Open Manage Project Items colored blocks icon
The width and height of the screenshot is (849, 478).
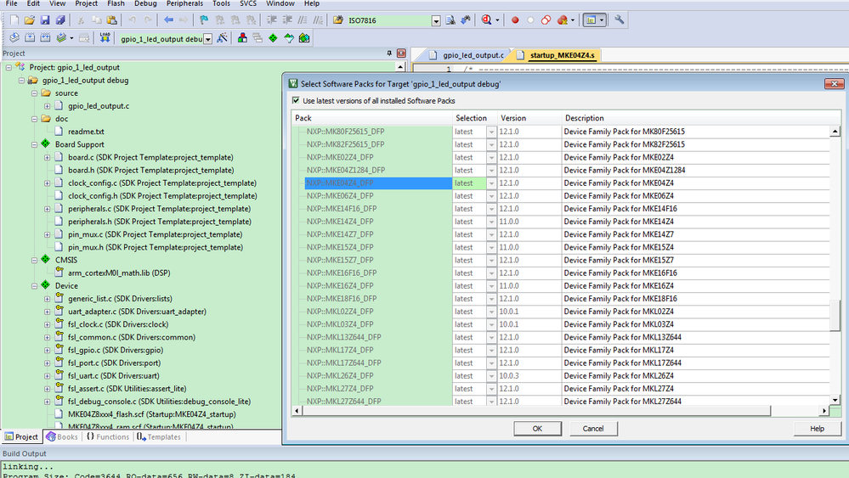click(242, 38)
